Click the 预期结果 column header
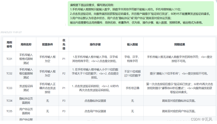Viewport: 217px width, 124px height. [x=179, y=44]
